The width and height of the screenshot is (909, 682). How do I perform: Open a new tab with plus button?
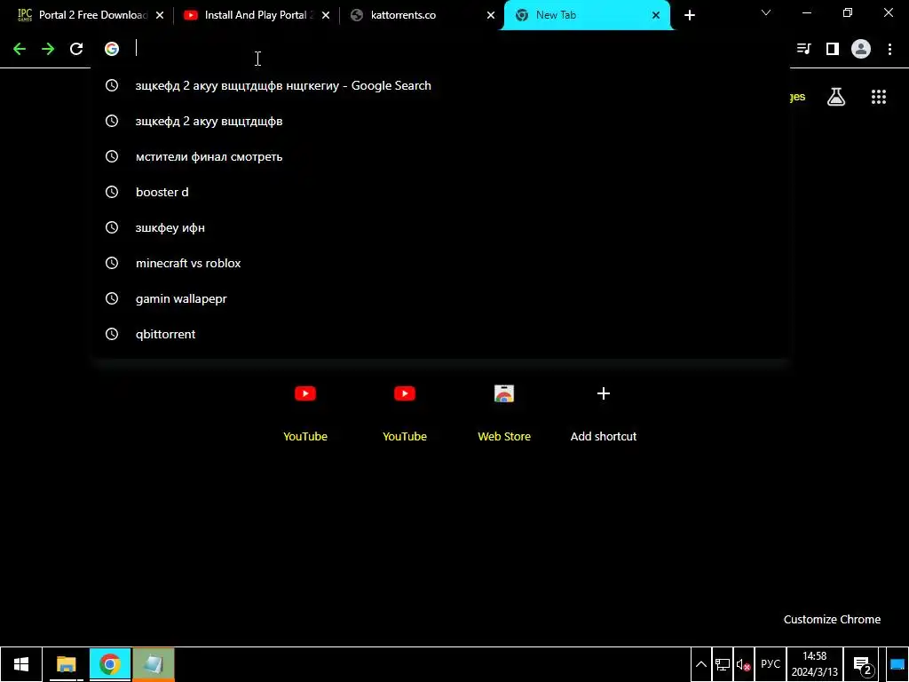689,15
